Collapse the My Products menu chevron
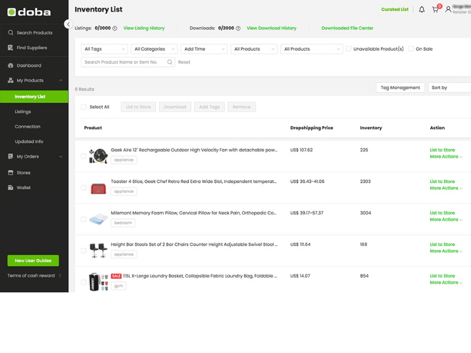Viewport: 471px width, 353px height. [61, 81]
